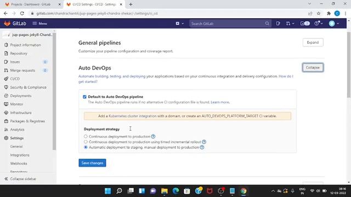Open the Chrome profile avatar
Viewport: 351px width, 197px height.
tap(337, 13)
